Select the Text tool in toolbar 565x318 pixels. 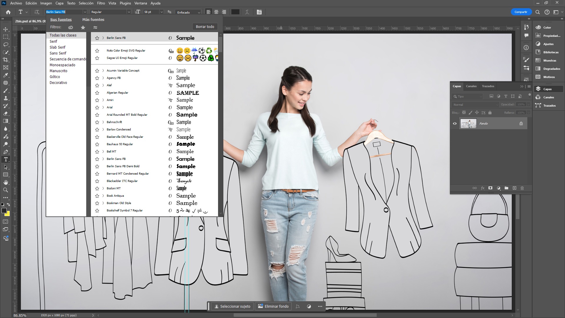point(5,159)
